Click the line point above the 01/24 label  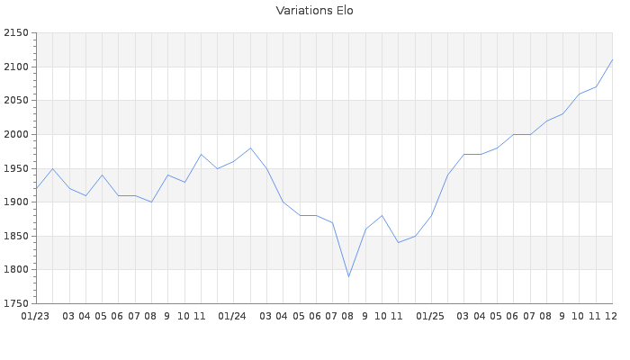[233, 161]
